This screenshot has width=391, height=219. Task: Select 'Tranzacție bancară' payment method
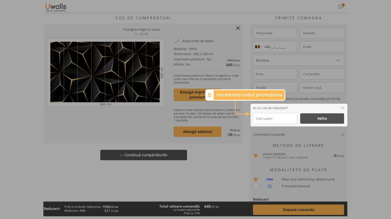[x=256, y=186]
